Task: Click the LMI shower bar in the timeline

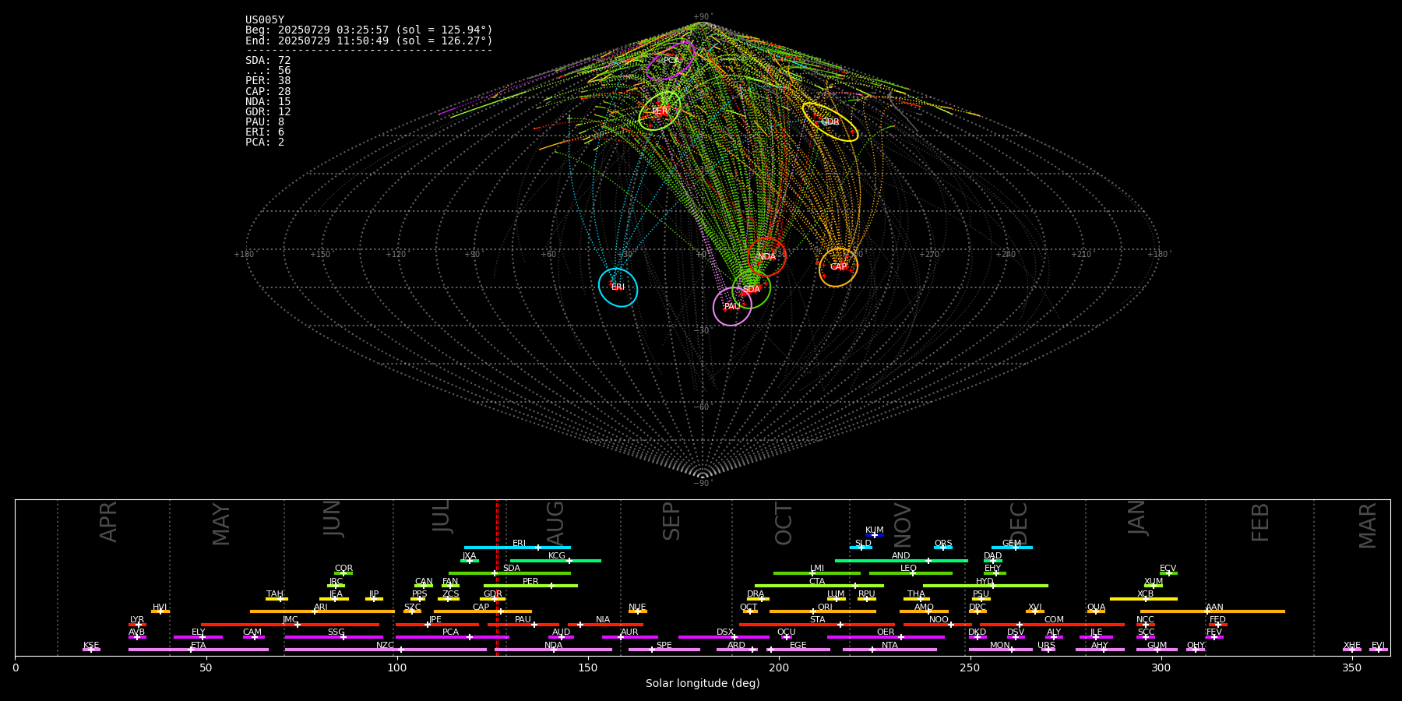Action: 817,573
